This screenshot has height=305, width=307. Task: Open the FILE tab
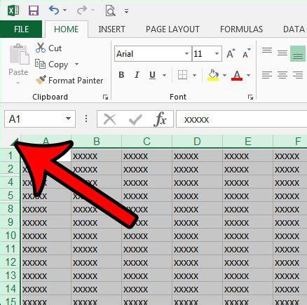click(x=21, y=29)
